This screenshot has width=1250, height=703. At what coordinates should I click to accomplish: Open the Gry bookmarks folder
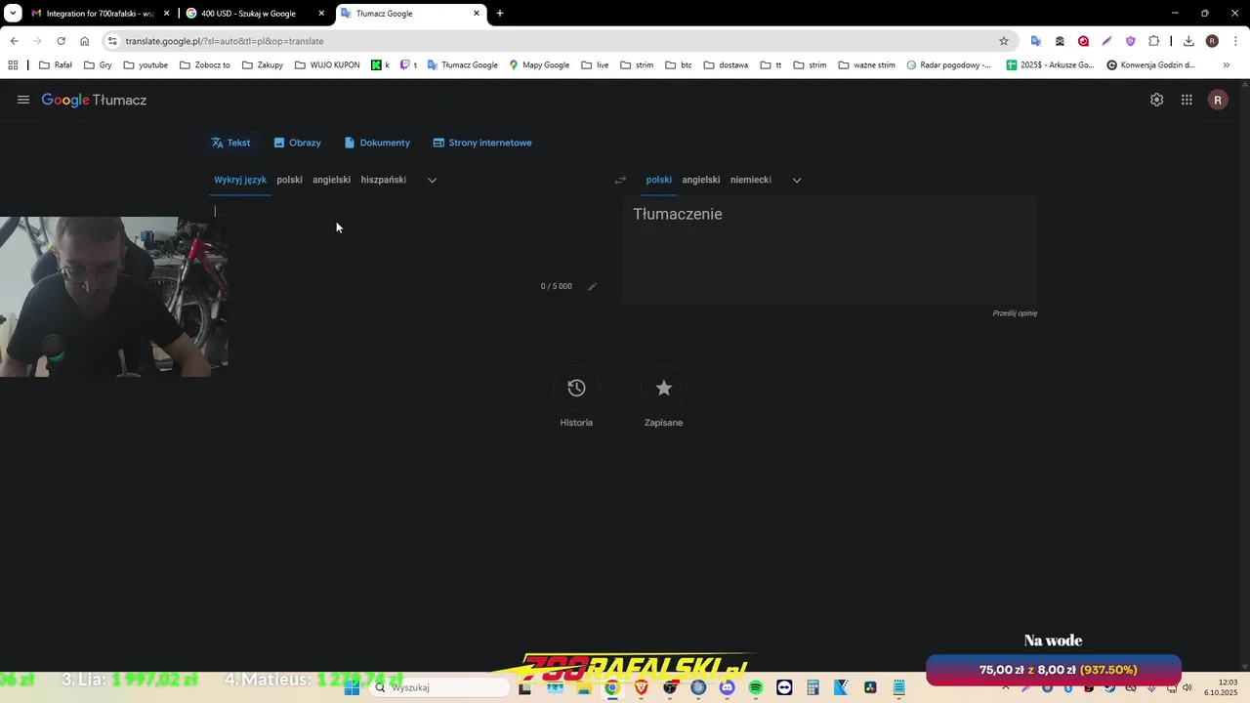click(98, 65)
